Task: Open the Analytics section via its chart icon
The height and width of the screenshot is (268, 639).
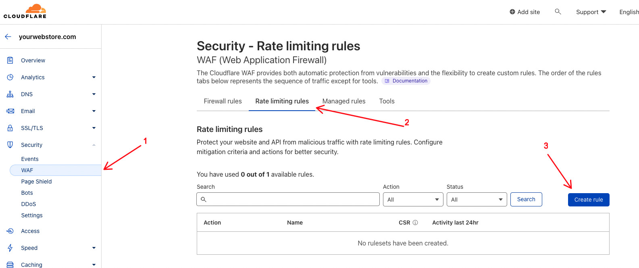Action: pyautogui.click(x=10, y=77)
